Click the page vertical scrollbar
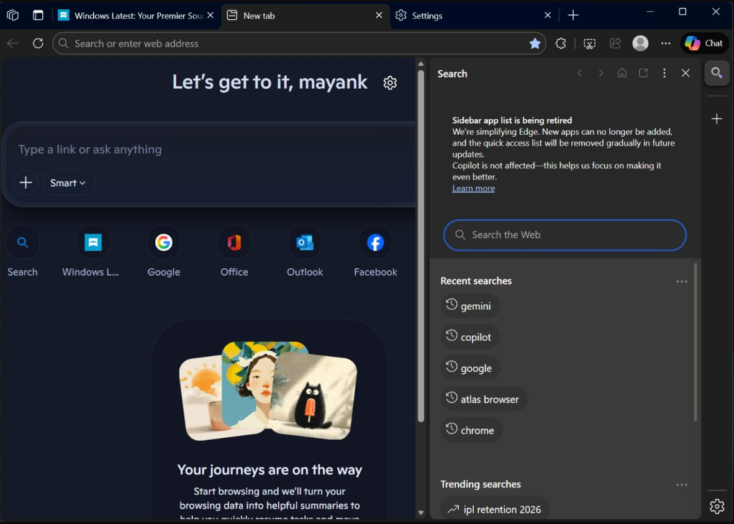Viewport: 734px width, 524px height. pos(421,246)
